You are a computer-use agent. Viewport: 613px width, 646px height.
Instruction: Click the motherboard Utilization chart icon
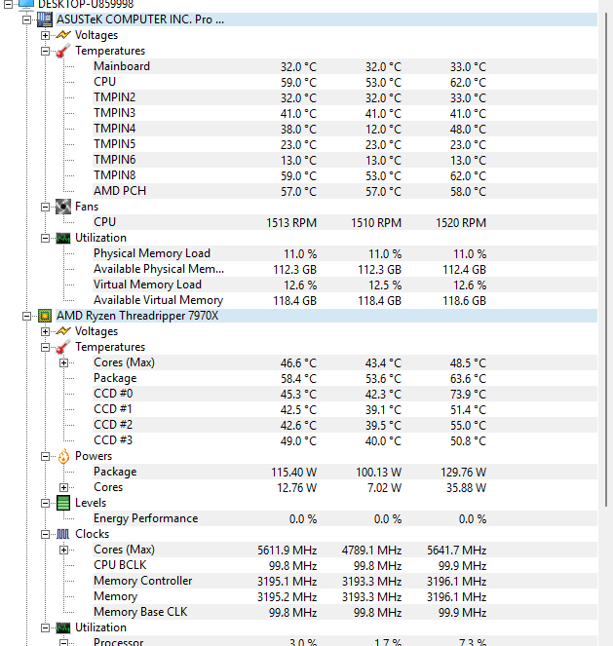click(63, 238)
